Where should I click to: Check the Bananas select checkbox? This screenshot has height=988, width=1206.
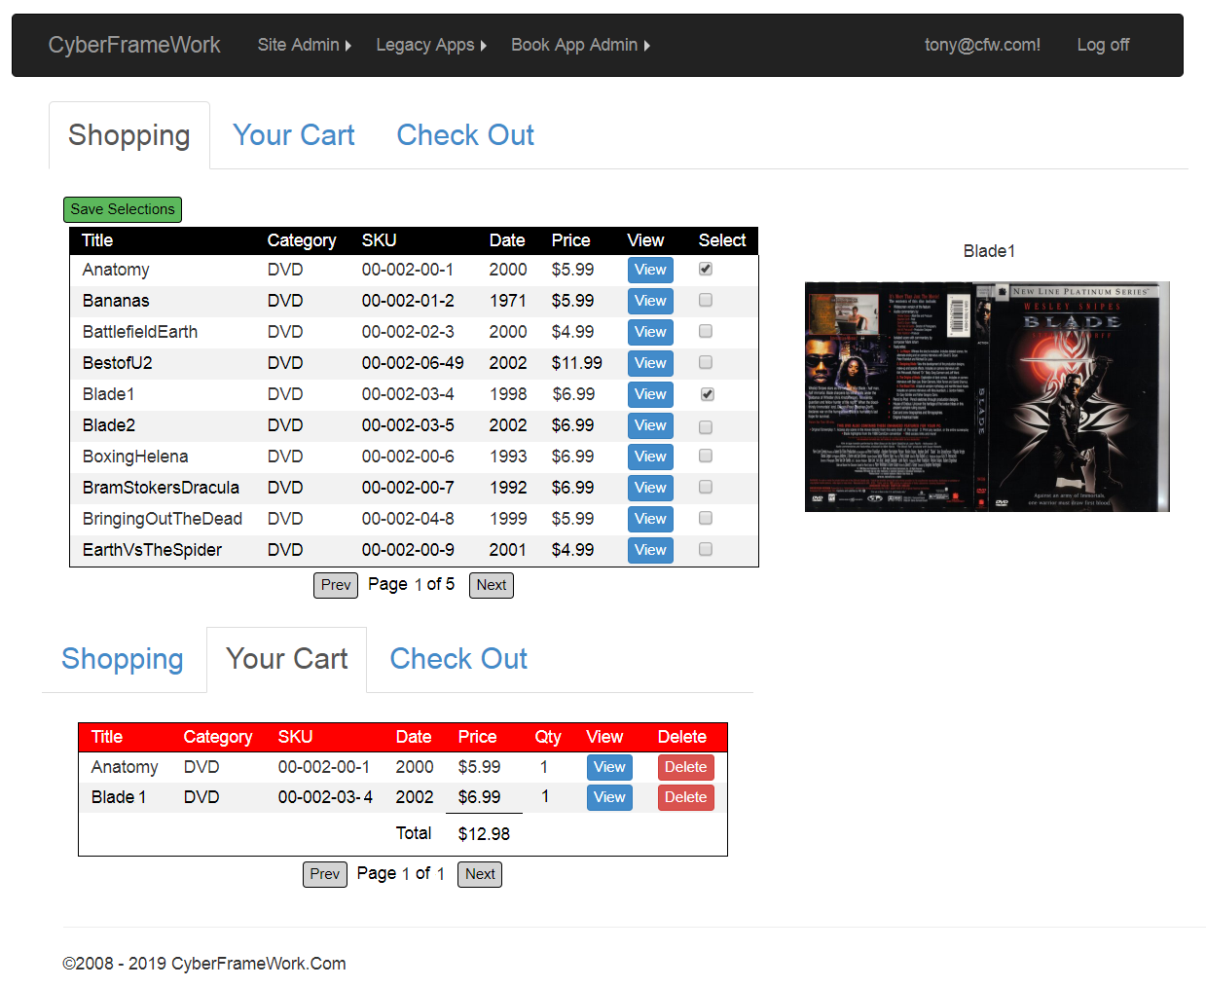coord(706,300)
